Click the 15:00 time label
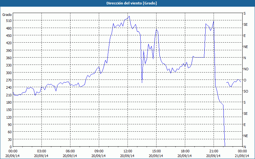The height and width of the screenshot is (159, 255). coord(156,151)
